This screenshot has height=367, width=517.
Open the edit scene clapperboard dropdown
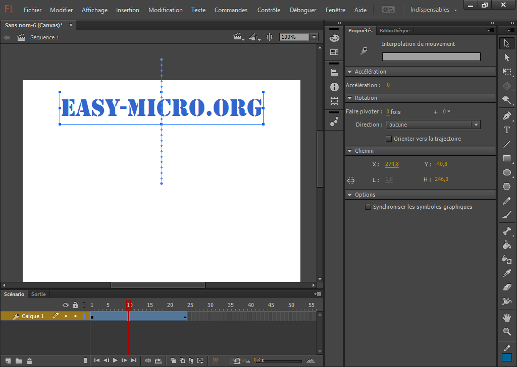238,37
